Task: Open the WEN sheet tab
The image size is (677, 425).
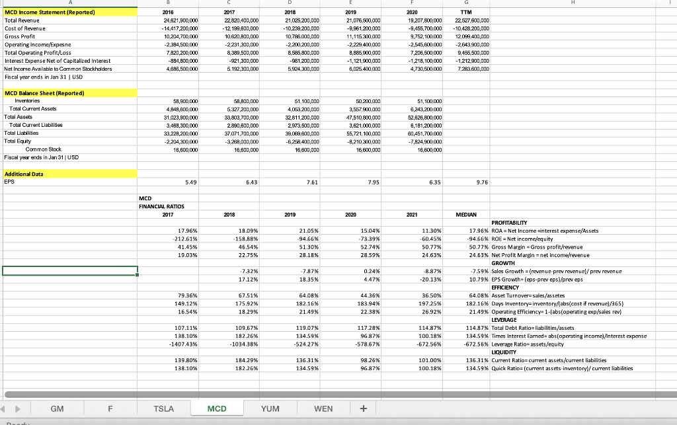Action: tap(323, 408)
